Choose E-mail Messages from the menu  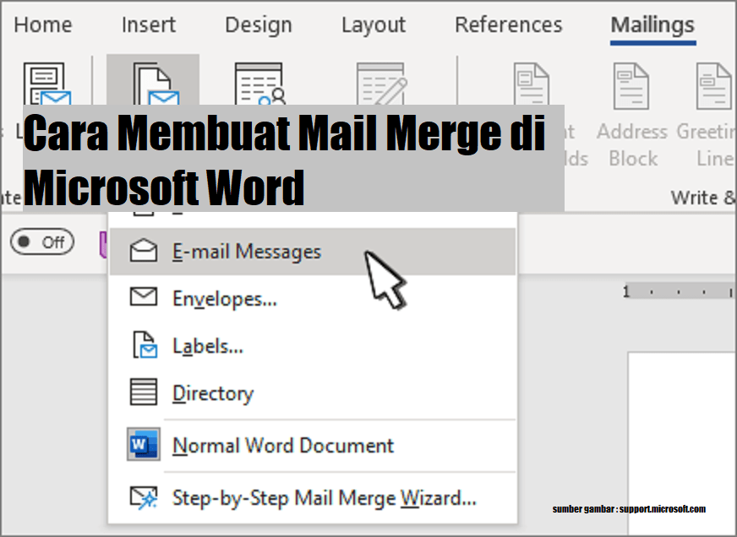point(313,251)
